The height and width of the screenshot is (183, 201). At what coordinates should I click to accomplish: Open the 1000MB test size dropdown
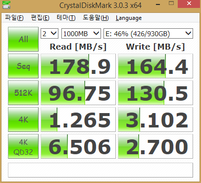81,34
